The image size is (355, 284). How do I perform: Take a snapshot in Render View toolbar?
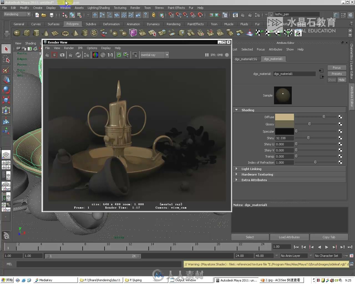coord(62,55)
